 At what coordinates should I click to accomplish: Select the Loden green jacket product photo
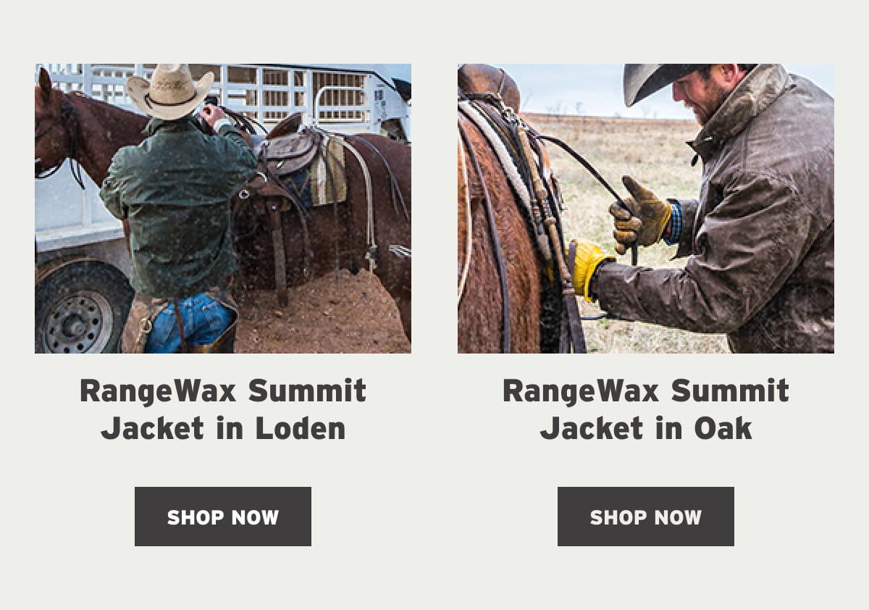(x=223, y=209)
